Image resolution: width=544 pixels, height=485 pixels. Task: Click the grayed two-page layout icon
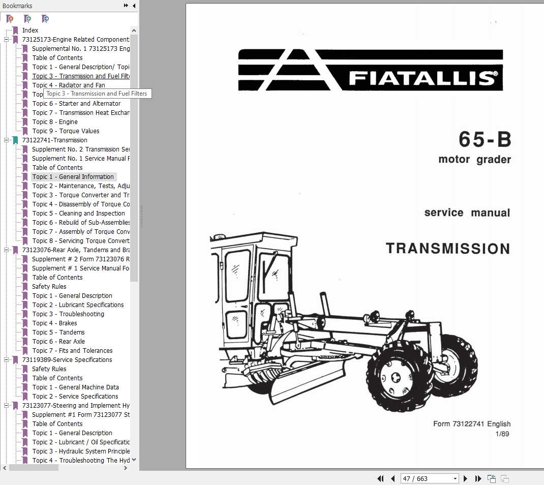(x=504, y=479)
